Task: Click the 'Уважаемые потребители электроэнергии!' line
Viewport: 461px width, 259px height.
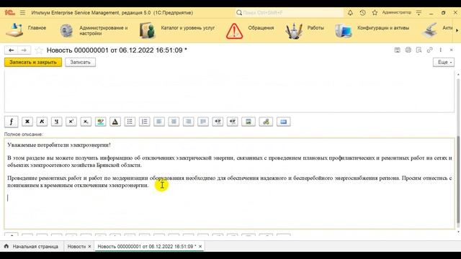Action: coord(59,145)
